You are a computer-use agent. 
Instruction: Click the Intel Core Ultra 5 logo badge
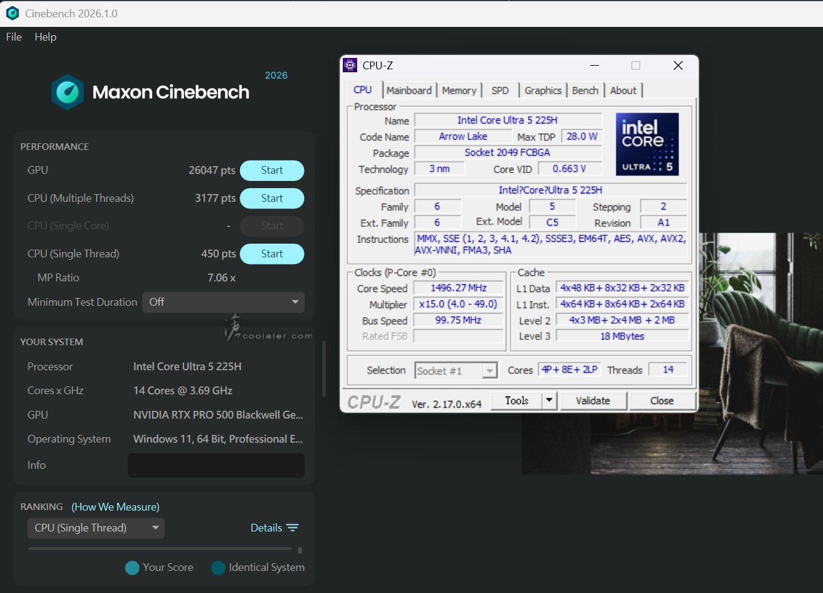coord(647,145)
